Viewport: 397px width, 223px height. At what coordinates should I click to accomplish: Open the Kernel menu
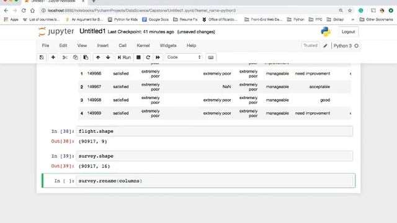click(143, 45)
